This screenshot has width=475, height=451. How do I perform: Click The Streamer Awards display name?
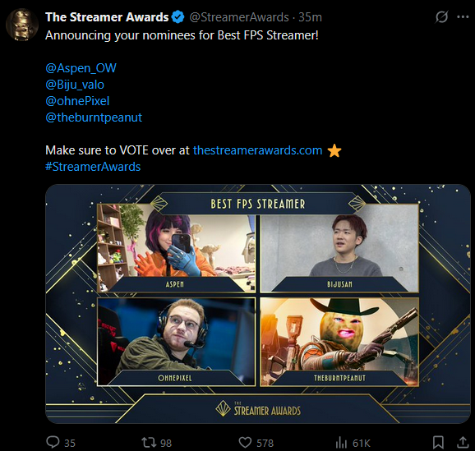click(107, 17)
